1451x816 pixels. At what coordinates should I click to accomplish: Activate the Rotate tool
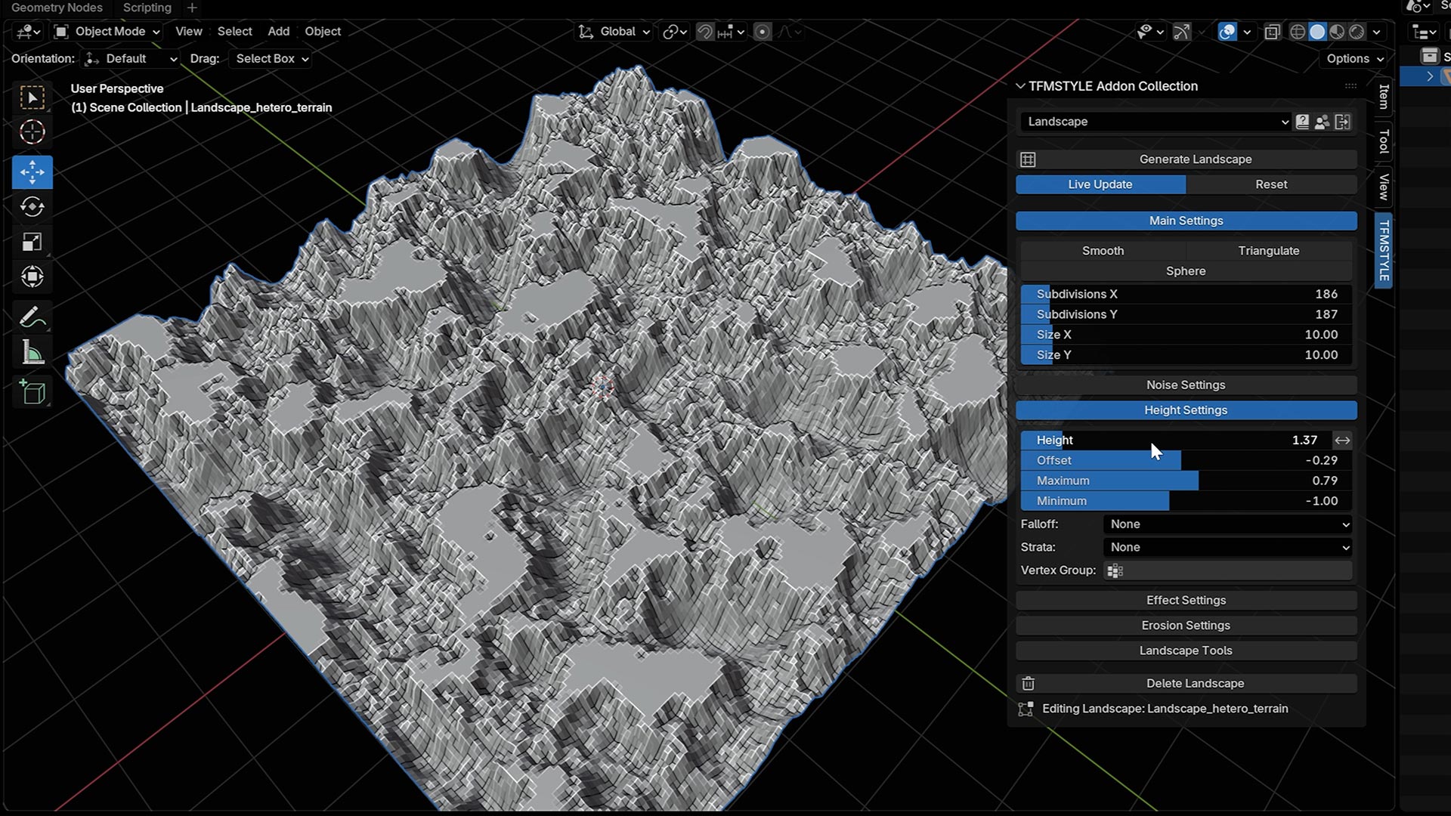click(x=32, y=207)
